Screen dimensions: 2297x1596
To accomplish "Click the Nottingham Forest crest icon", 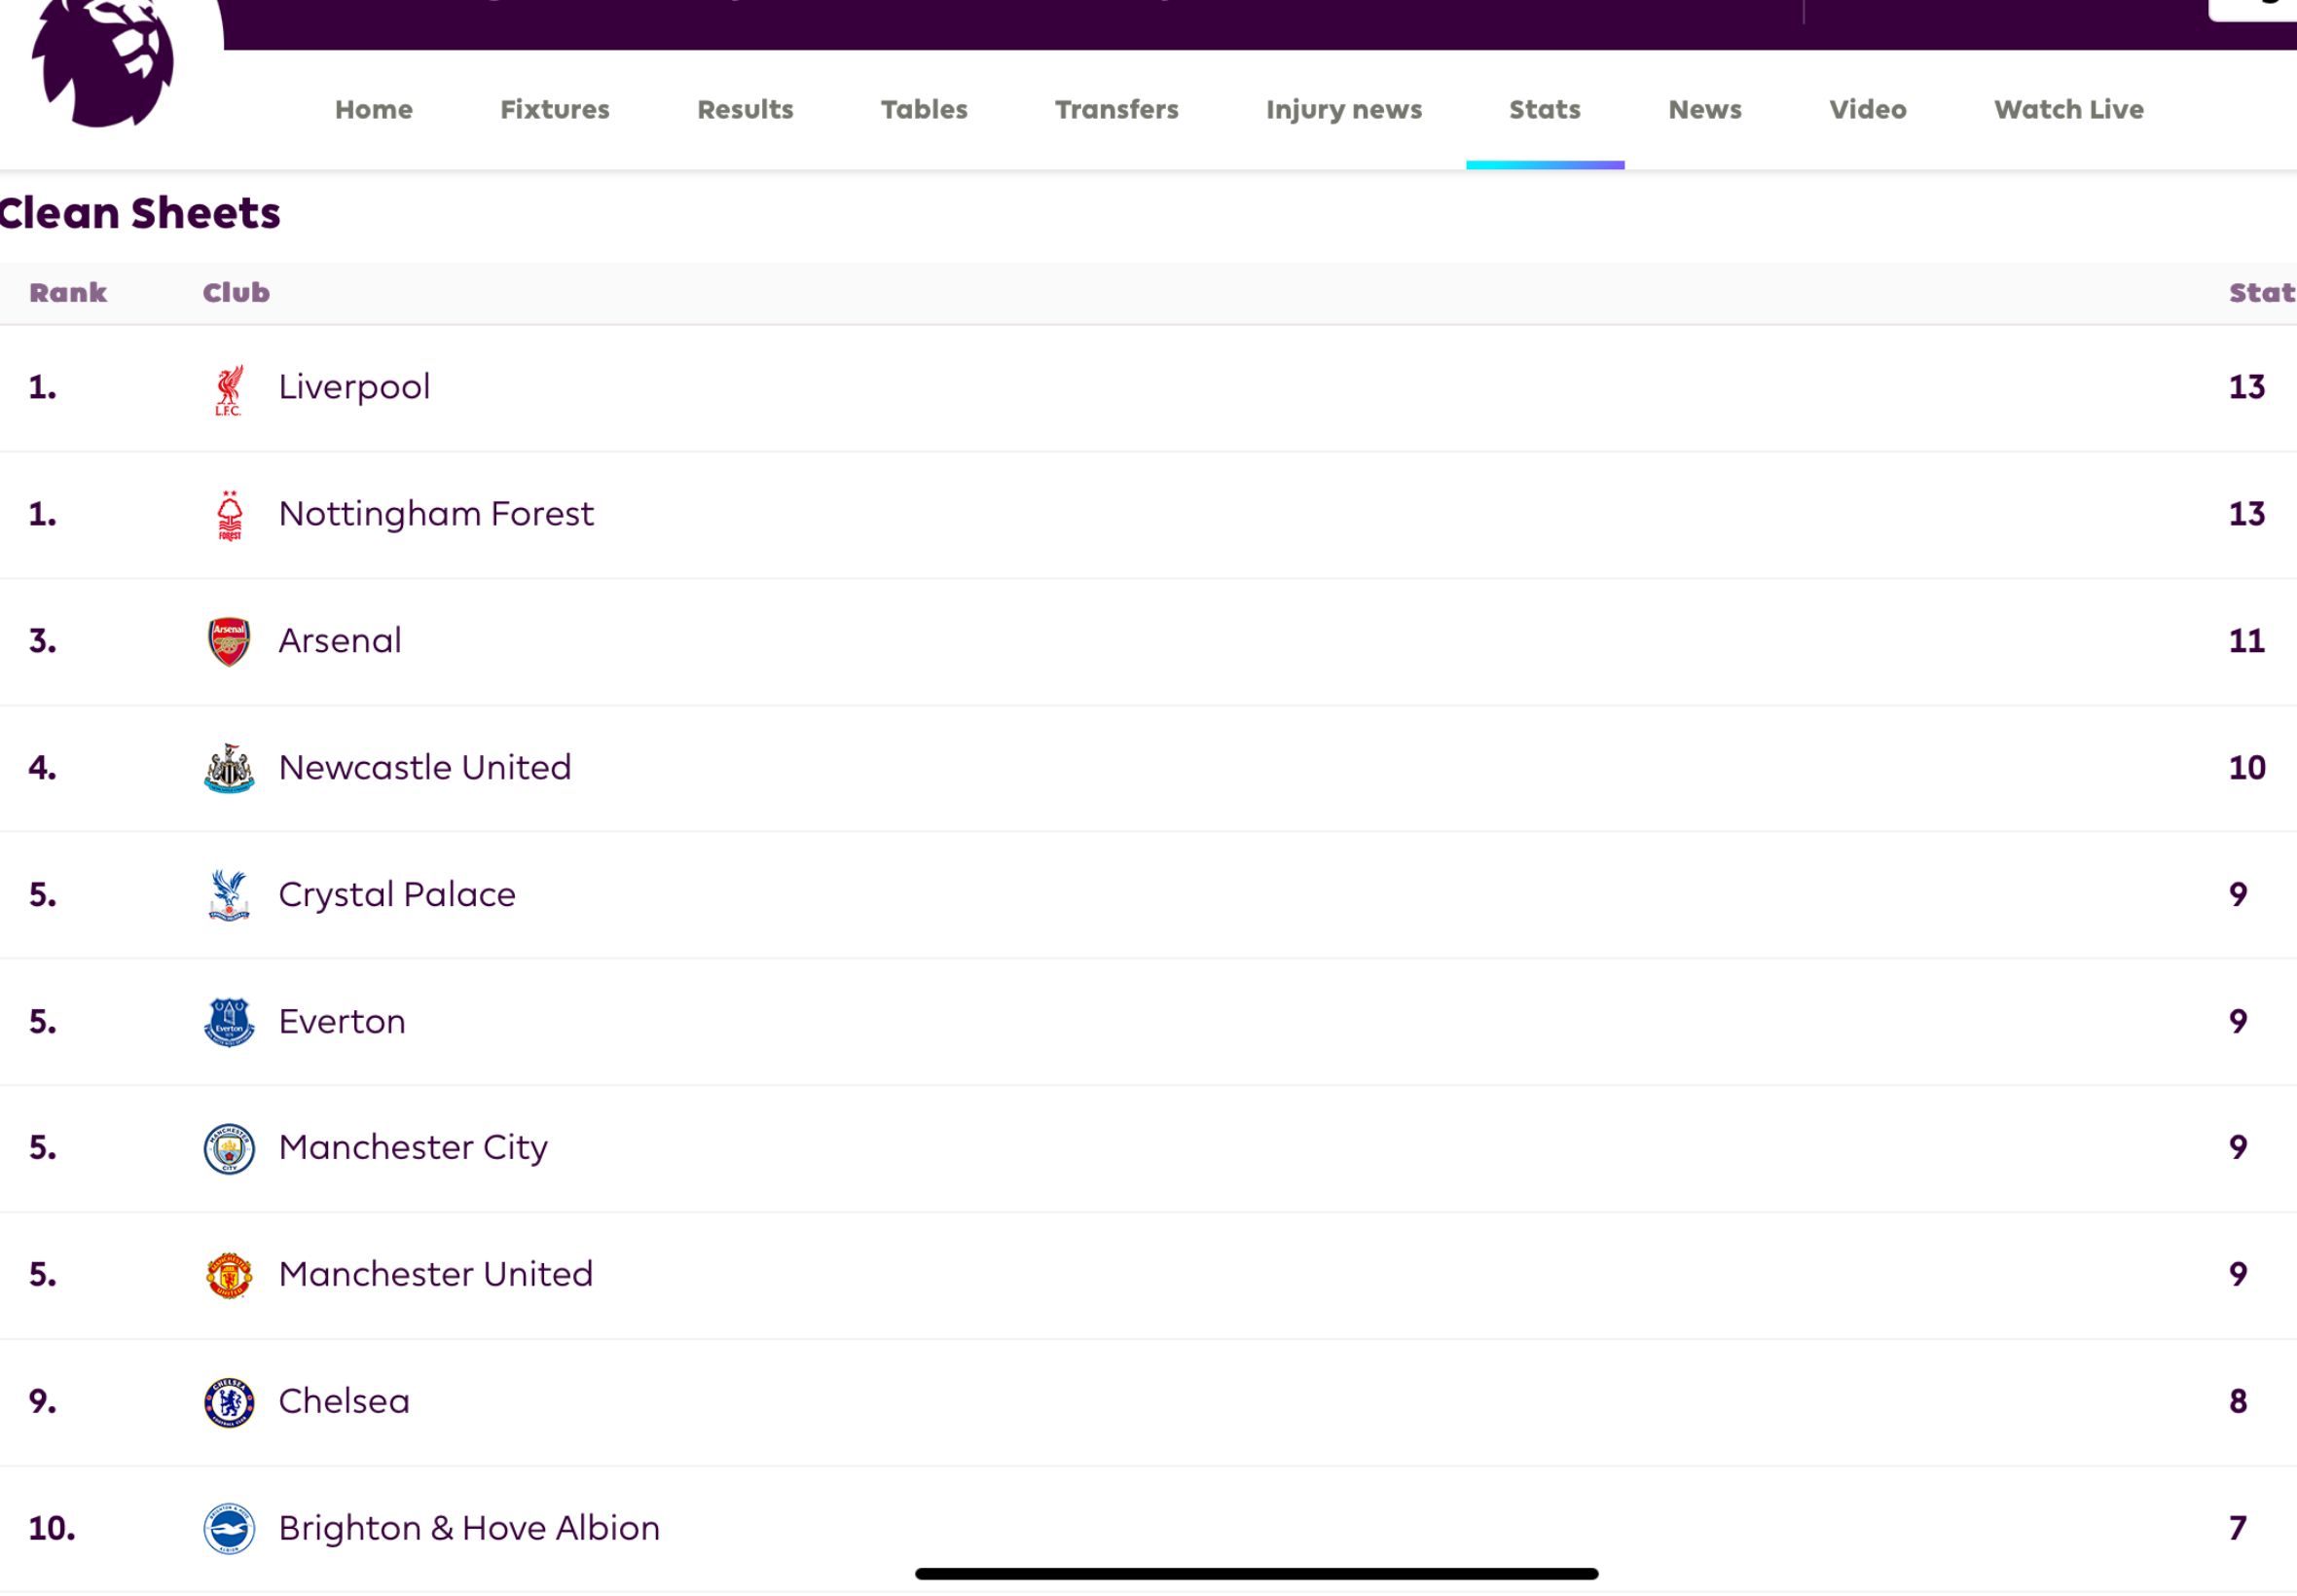I will (x=229, y=515).
